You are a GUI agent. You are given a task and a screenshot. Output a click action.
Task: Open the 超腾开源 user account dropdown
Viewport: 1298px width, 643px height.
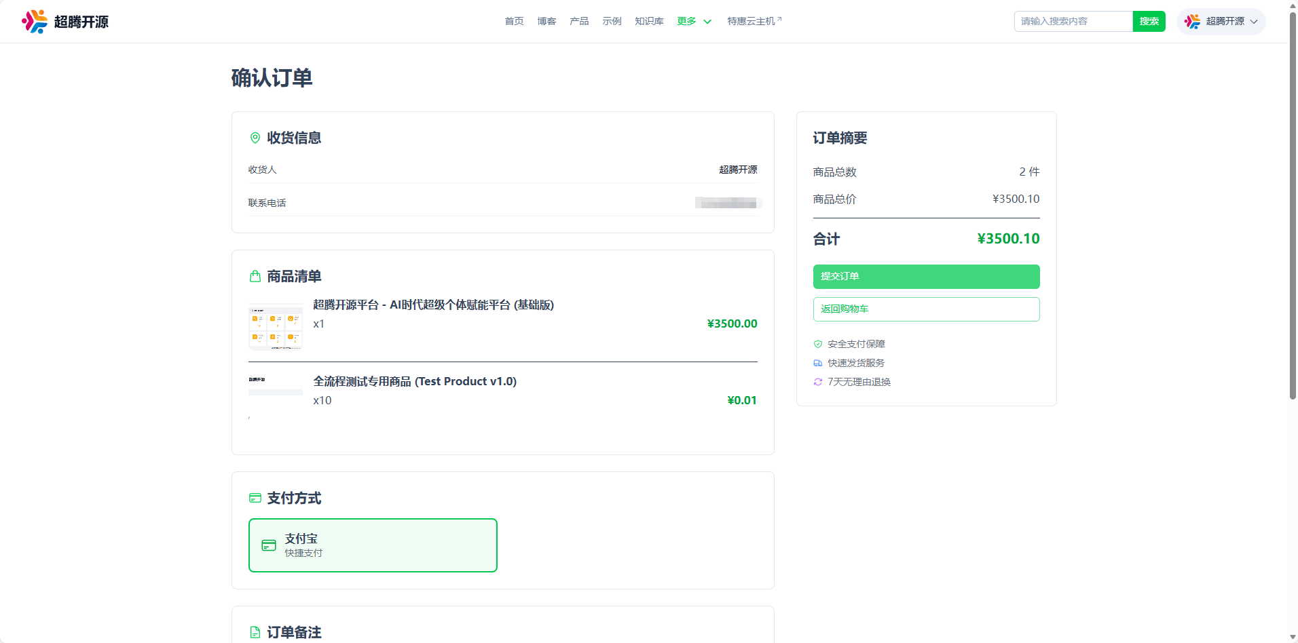[x=1221, y=22]
